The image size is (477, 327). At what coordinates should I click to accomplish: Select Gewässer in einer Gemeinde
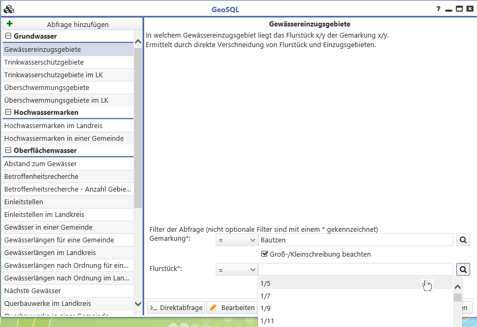click(68, 228)
